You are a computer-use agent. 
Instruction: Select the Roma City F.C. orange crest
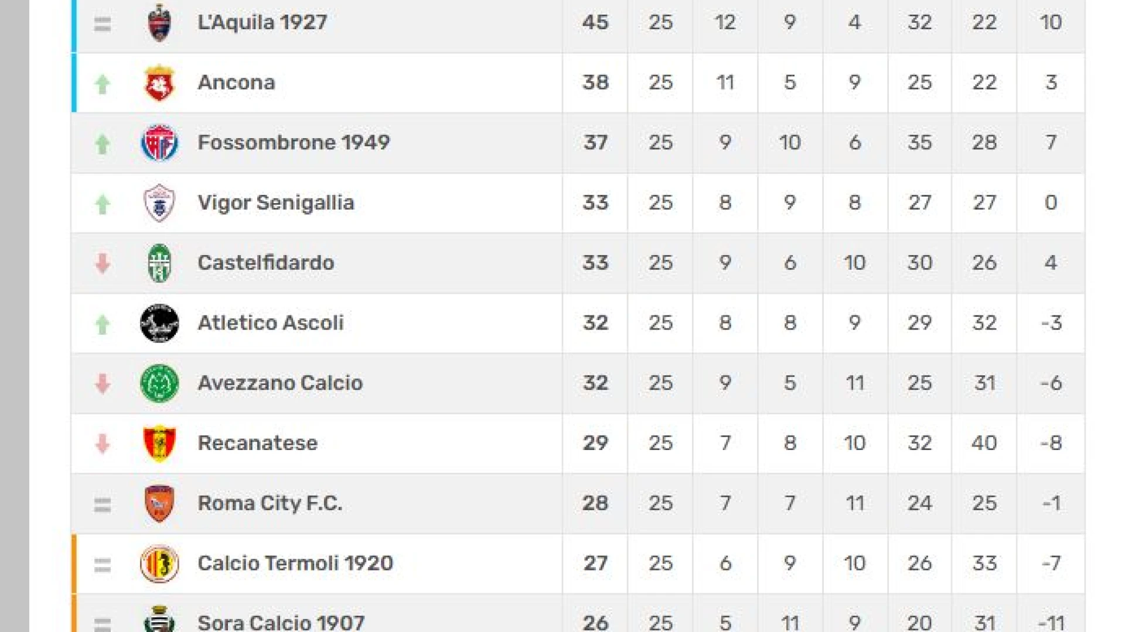pyautogui.click(x=159, y=504)
